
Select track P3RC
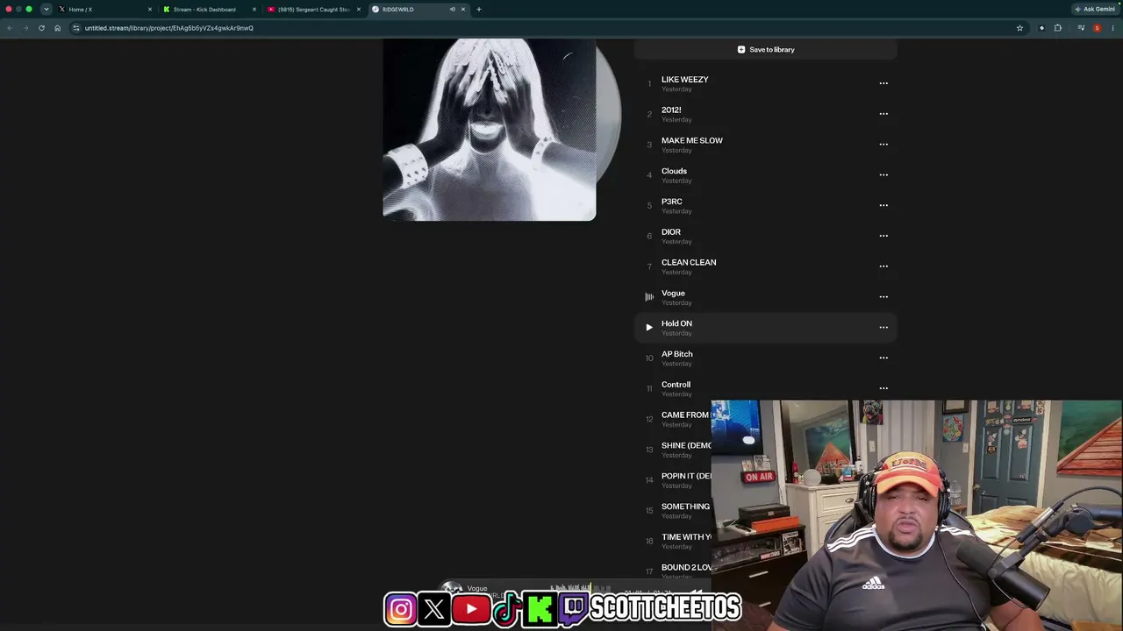click(x=672, y=202)
